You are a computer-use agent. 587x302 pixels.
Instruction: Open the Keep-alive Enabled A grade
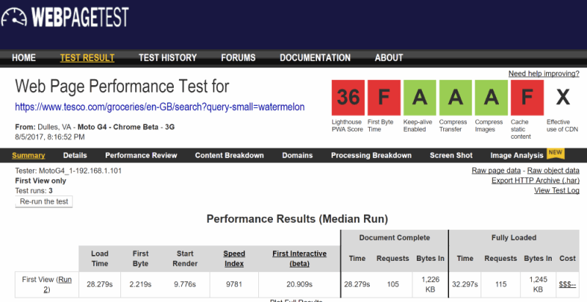click(x=420, y=98)
